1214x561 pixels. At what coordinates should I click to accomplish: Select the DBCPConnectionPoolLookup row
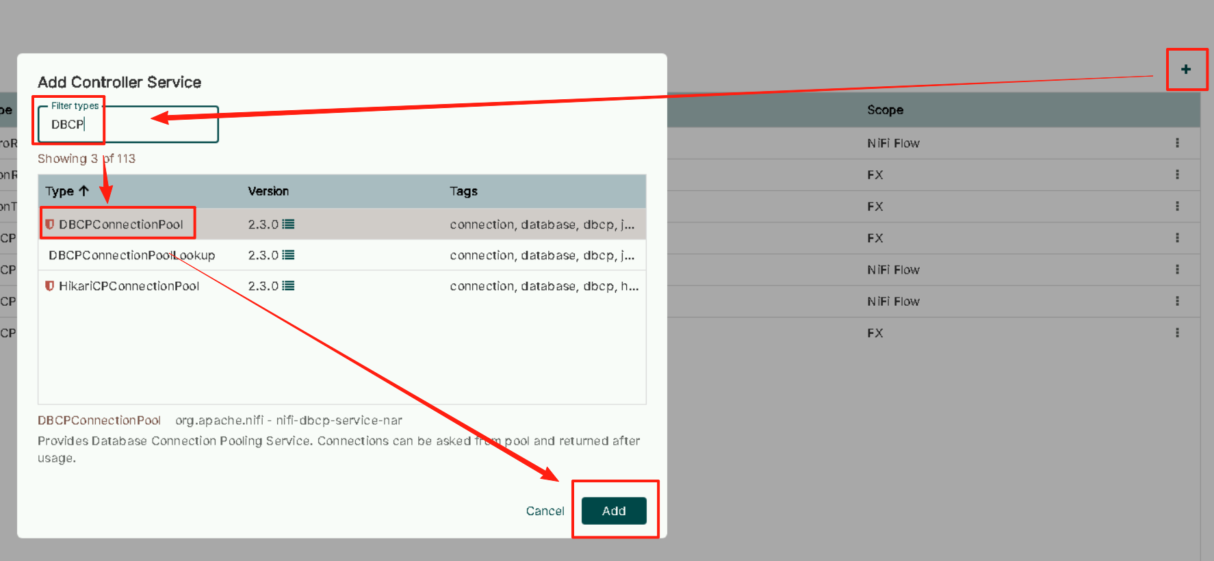pyautogui.click(x=342, y=255)
